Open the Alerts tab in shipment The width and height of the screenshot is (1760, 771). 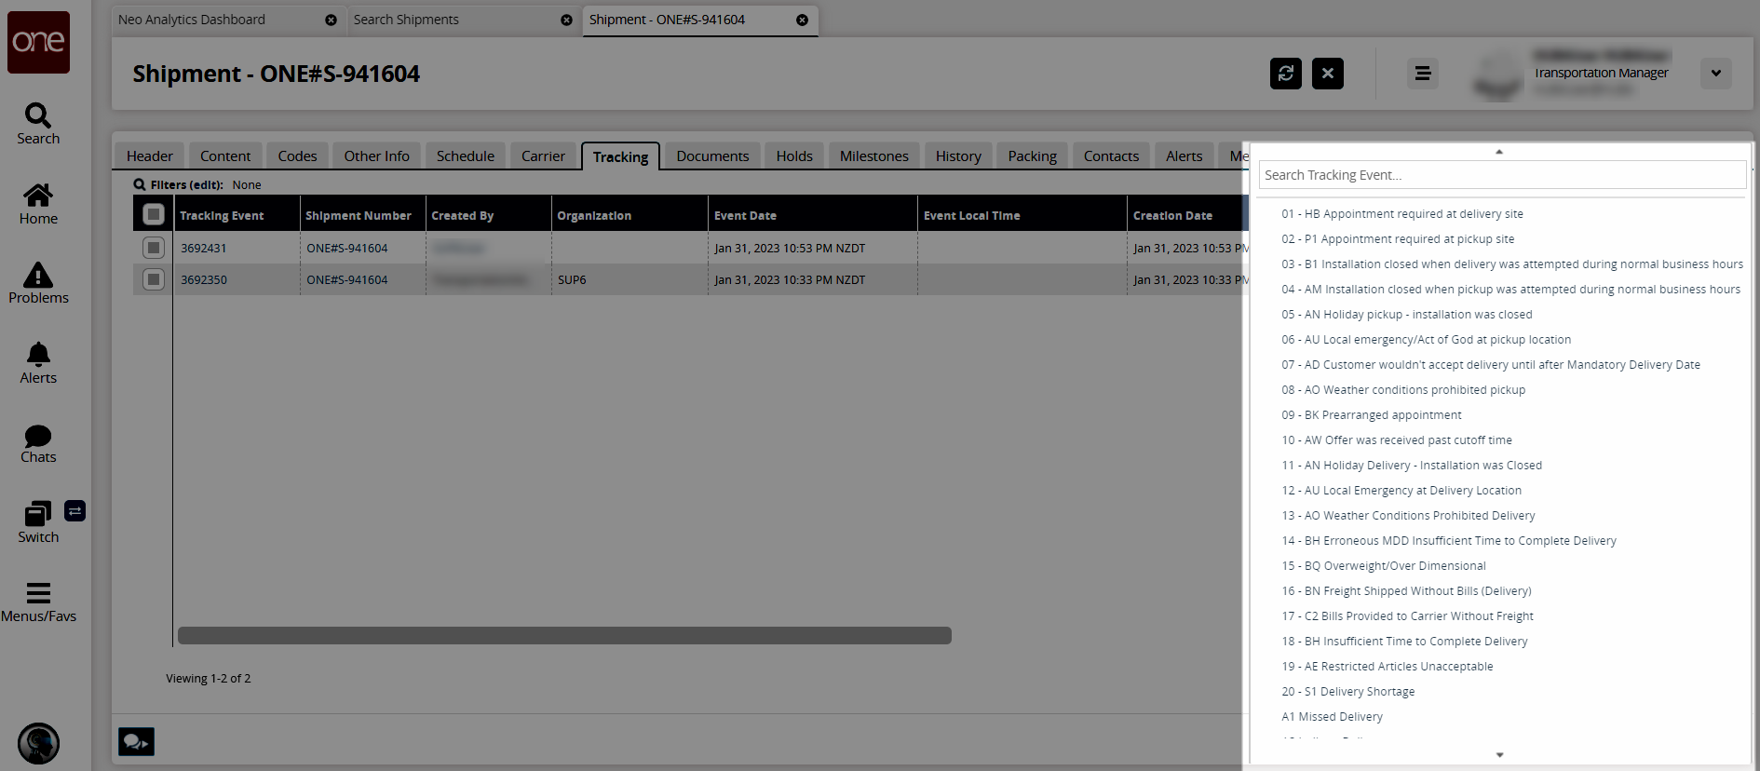[1184, 156]
